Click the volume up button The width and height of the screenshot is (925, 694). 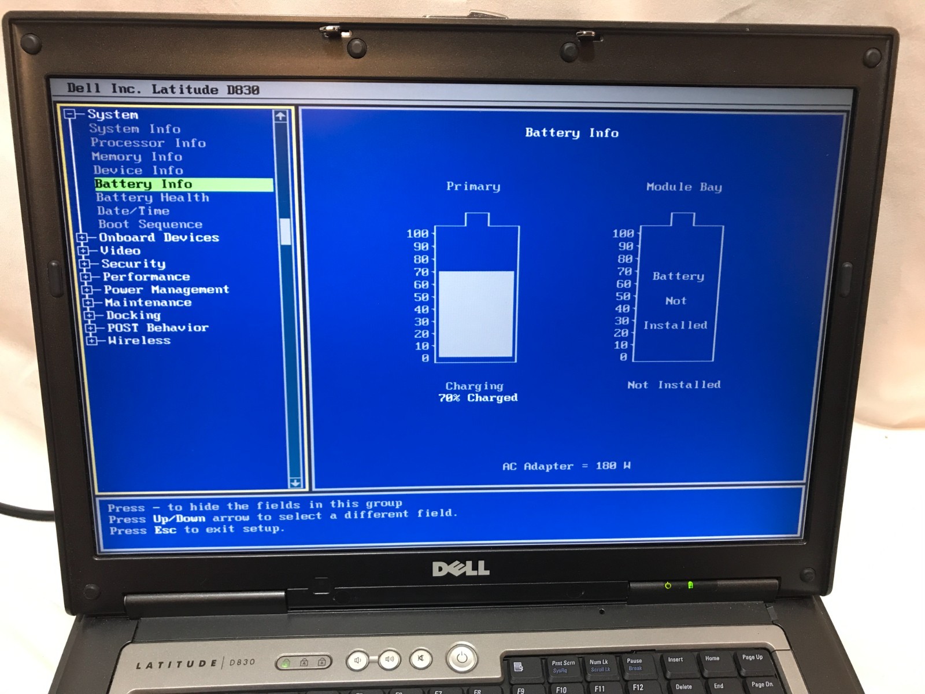click(x=389, y=659)
